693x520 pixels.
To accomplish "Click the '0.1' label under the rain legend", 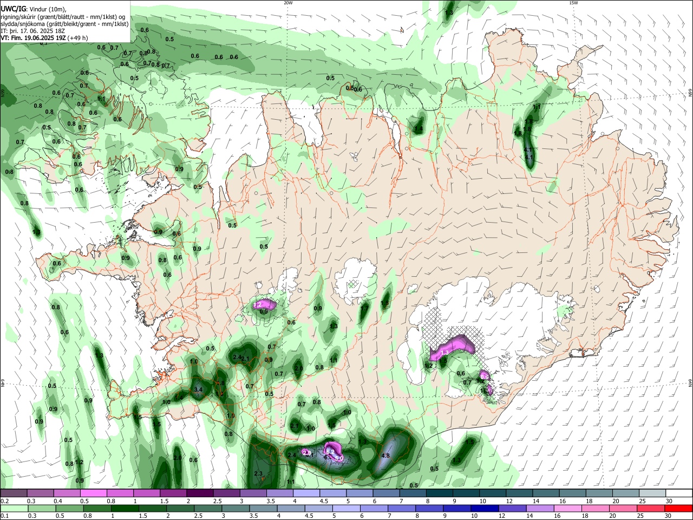I will pos(4,516).
